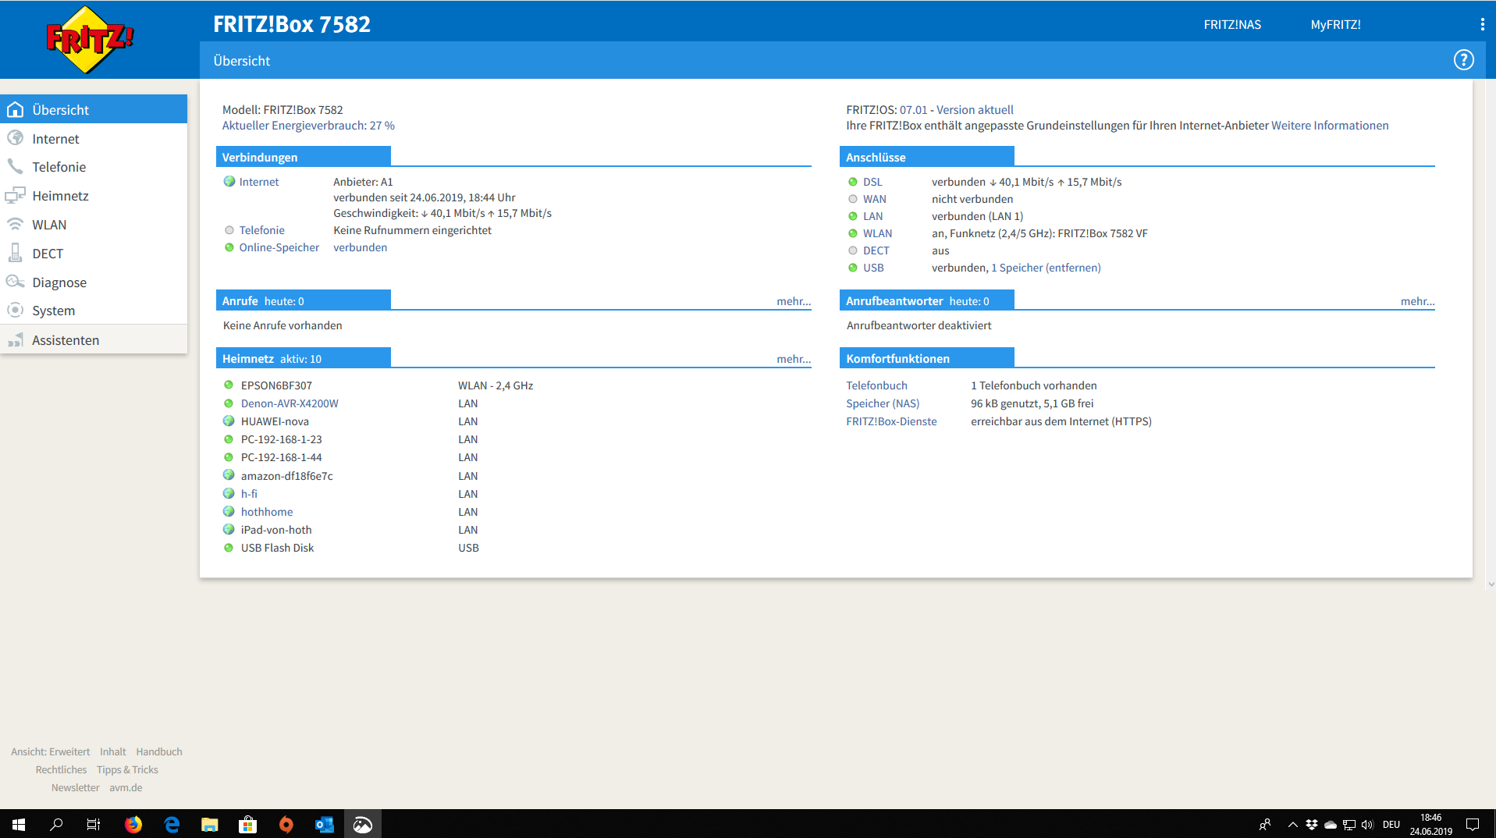
Task: Click the Heimnetz computers icon in sidebar
Action: [15, 195]
